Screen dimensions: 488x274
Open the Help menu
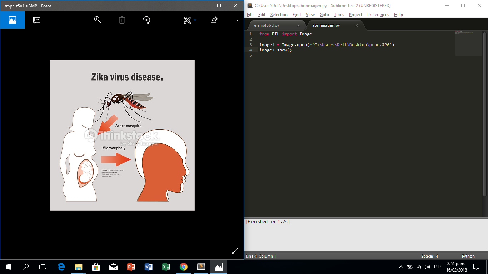pos(398,15)
